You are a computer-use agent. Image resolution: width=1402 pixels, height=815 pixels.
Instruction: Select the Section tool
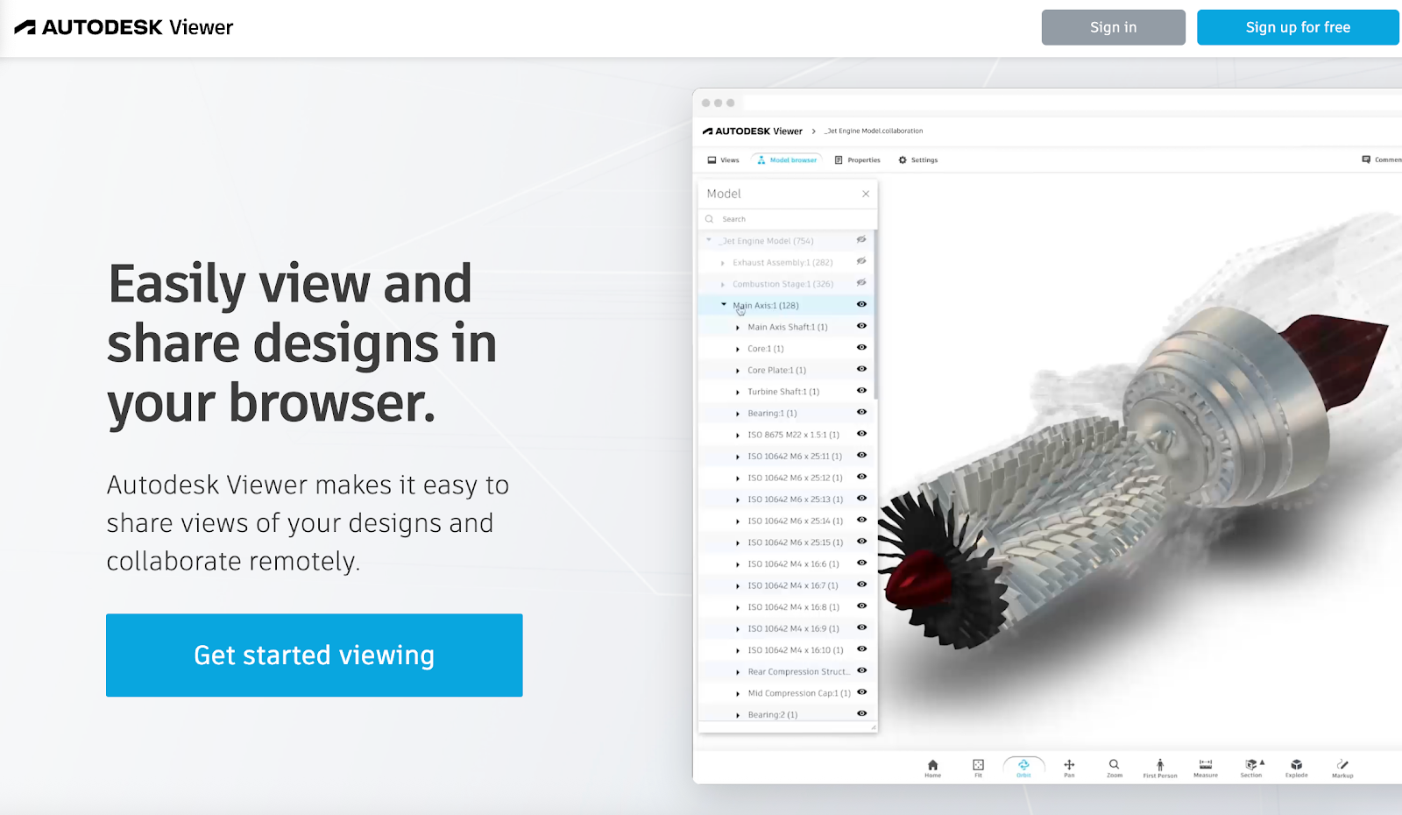click(x=1251, y=769)
